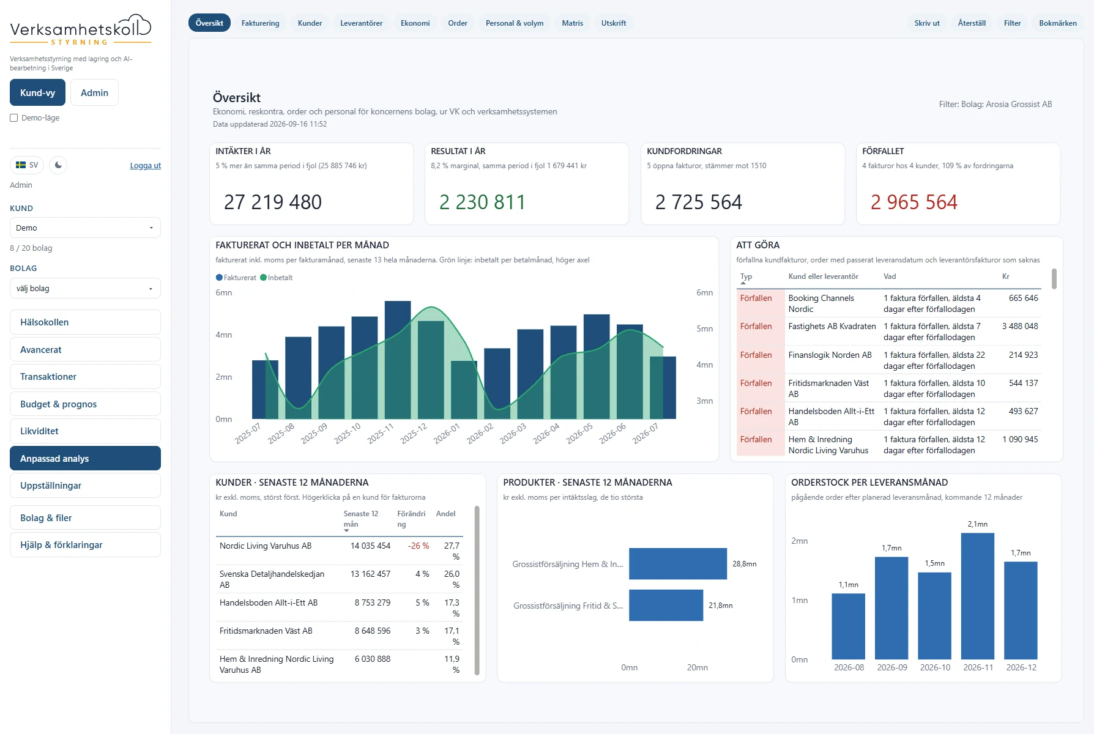Click the Verksamhetskoll logo
Viewport: 1094px width, 734px height.
click(x=80, y=30)
